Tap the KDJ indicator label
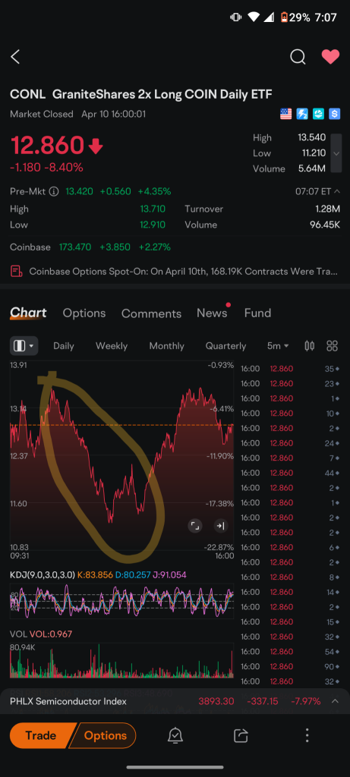 (x=42, y=575)
